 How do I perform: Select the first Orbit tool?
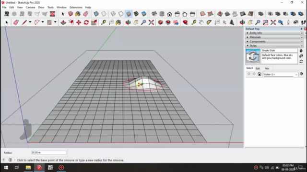(x=128, y=22)
